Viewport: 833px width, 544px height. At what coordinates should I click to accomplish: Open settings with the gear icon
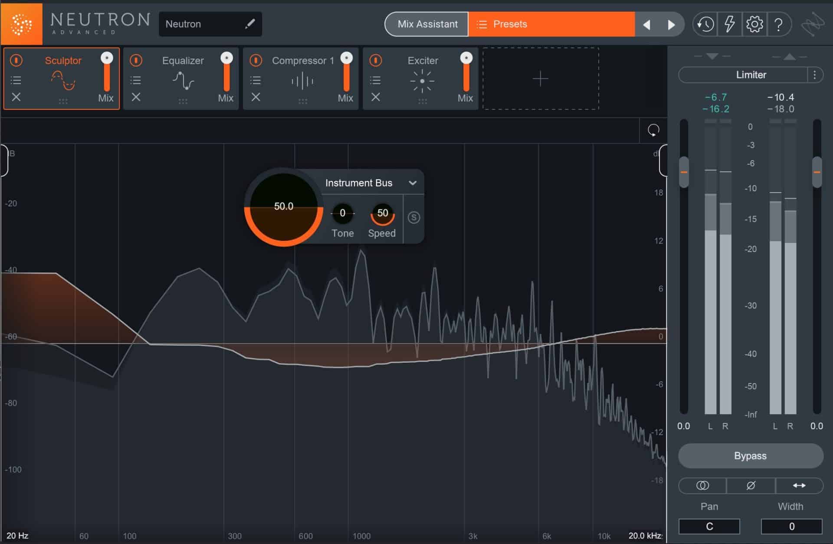point(755,24)
